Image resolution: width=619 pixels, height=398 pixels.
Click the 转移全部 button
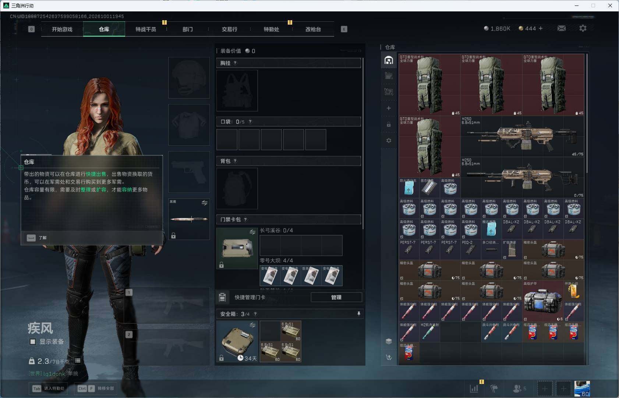[96, 388]
